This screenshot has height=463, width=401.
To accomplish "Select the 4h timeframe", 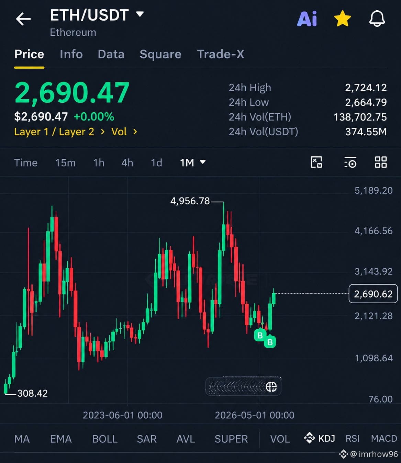I will coord(127,162).
